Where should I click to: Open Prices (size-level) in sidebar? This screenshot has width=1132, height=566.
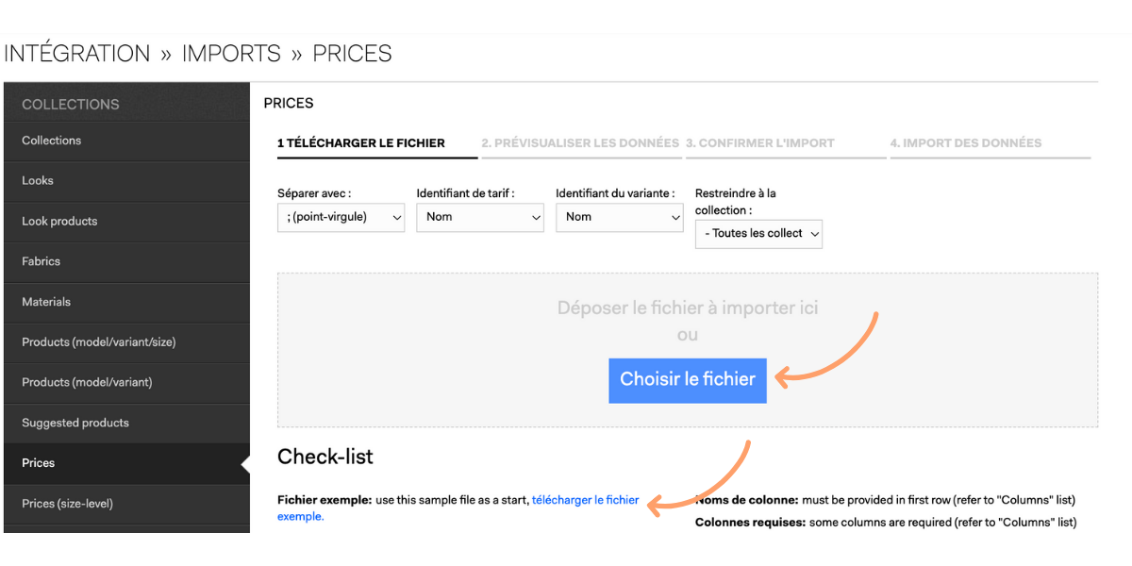click(126, 504)
